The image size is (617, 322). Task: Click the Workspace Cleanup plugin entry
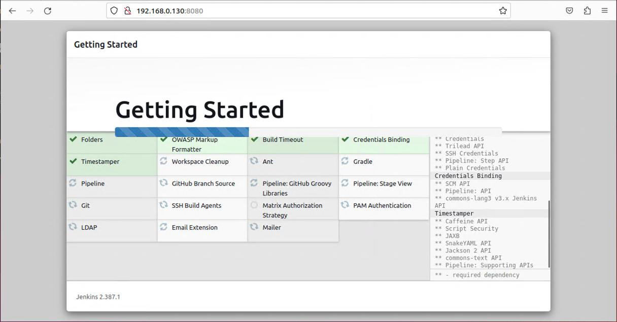point(200,162)
